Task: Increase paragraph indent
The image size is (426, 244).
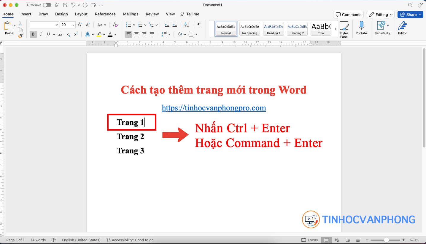Action: [x=175, y=25]
